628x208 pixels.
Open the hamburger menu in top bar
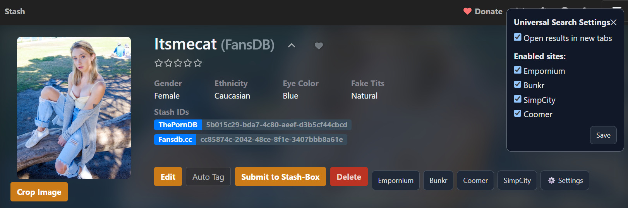coord(617,8)
